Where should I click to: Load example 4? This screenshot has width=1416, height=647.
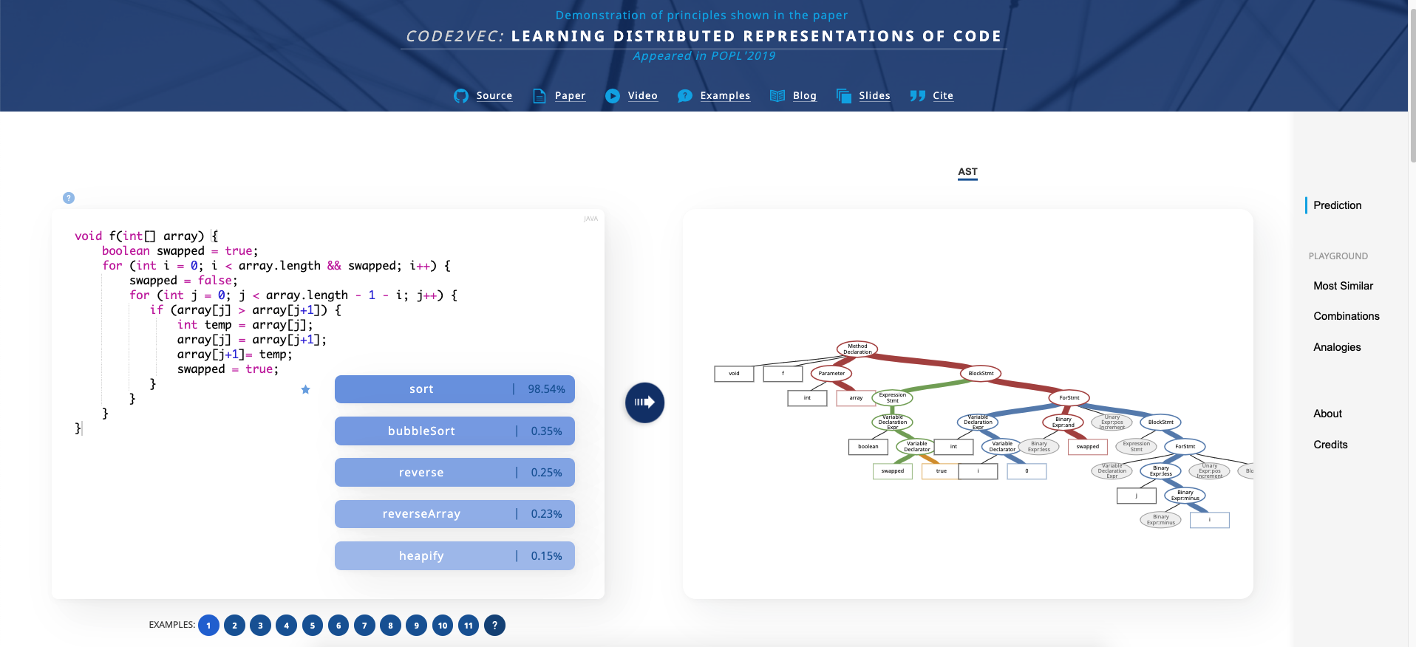(287, 626)
